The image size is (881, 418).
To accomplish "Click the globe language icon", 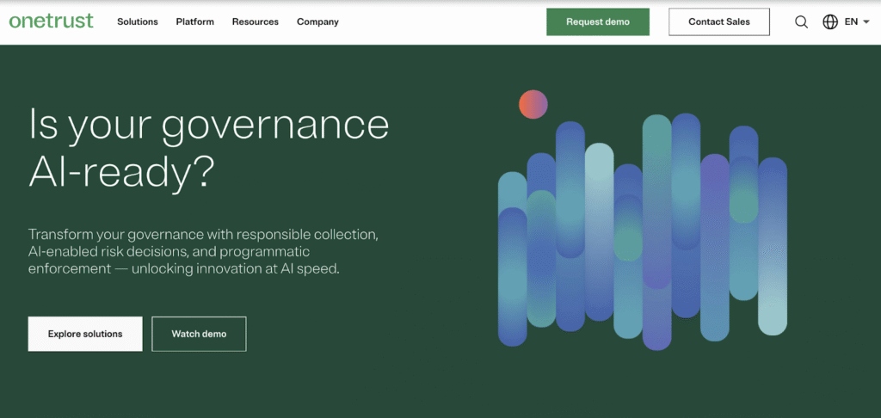I will pyautogui.click(x=830, y=22).
